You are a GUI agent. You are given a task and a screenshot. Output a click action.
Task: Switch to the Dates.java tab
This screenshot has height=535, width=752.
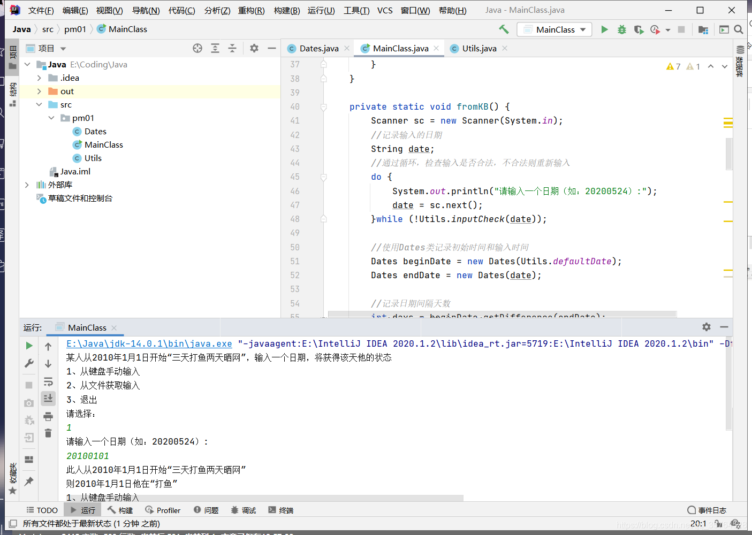click(x=319, y=48)
